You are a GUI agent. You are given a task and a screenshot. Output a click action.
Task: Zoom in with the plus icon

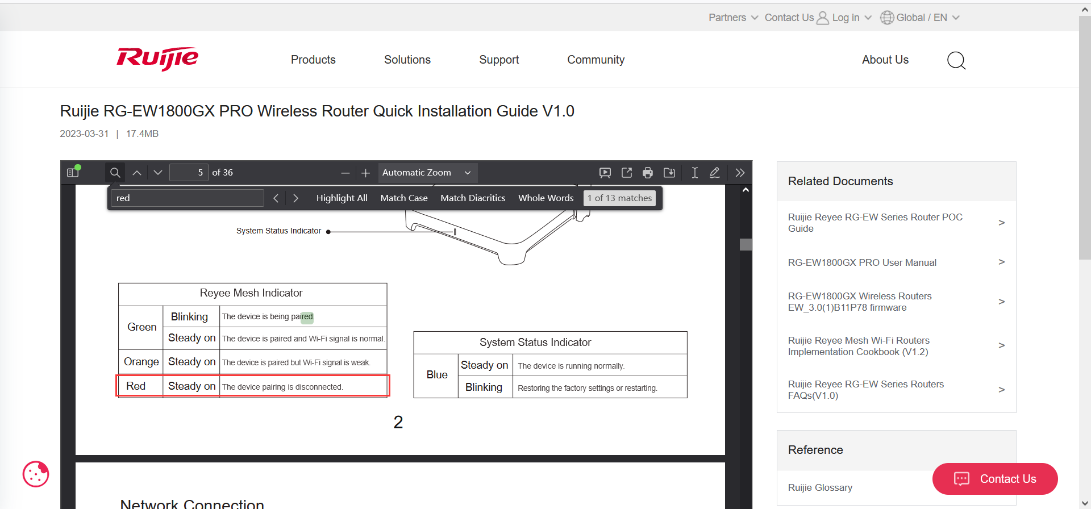click(x=365, y=173)
